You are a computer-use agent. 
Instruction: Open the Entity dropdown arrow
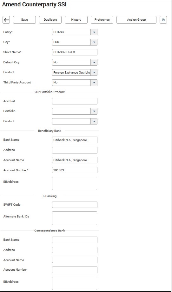pos(94,32)
